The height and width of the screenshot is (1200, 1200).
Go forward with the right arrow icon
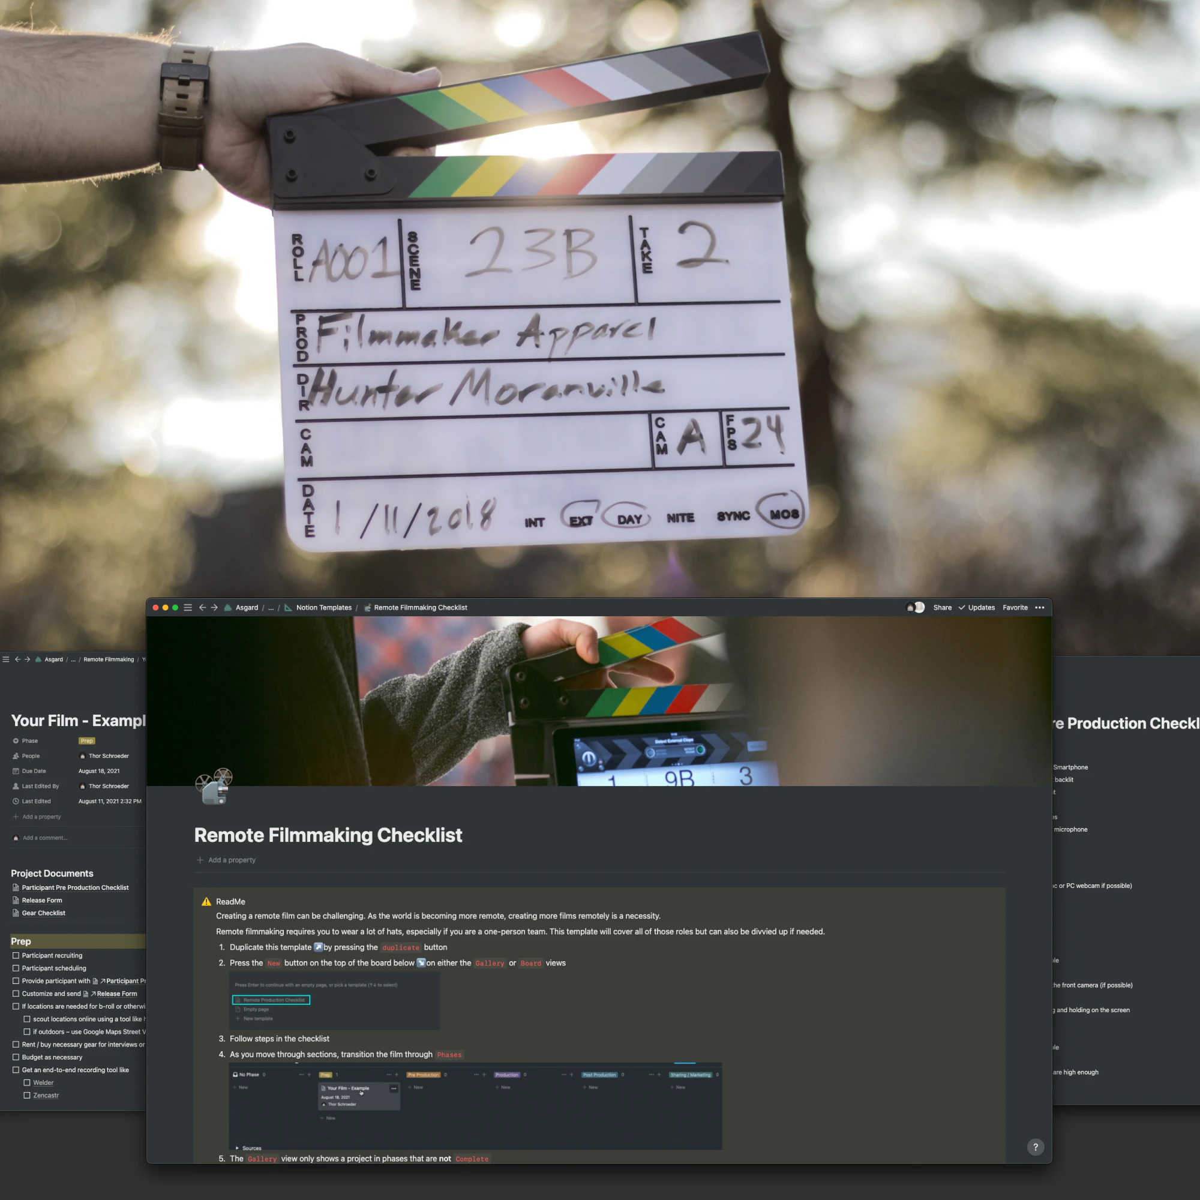tap(214, 607)
